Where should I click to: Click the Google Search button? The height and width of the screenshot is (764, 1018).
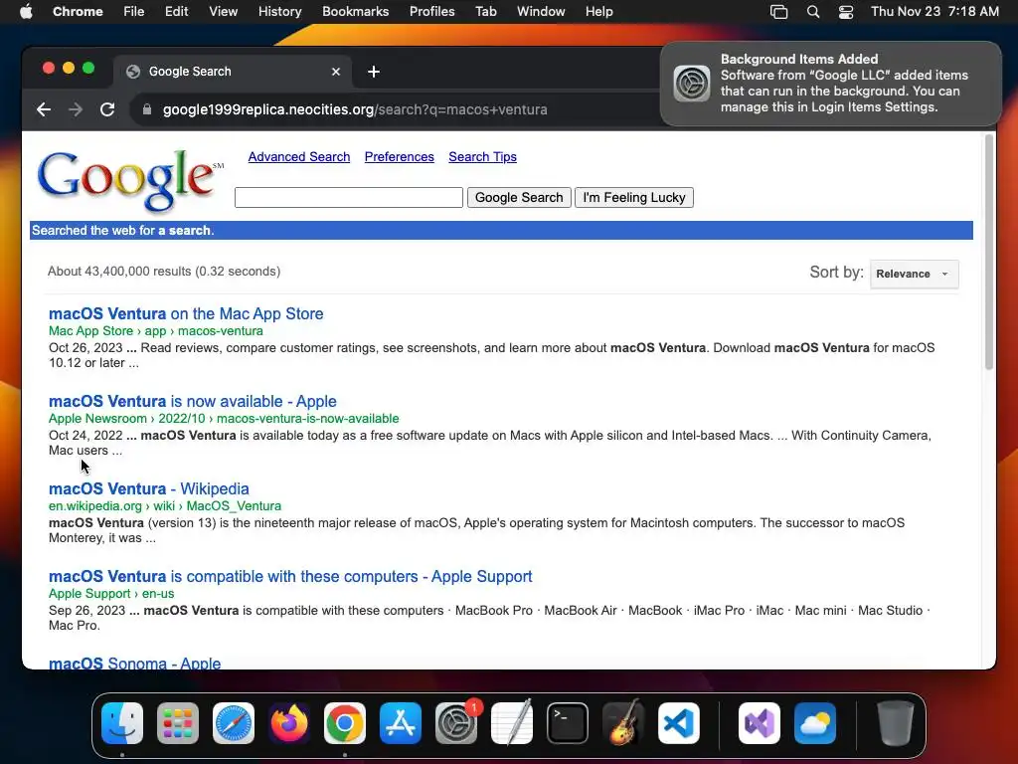[x=519, y=198]
